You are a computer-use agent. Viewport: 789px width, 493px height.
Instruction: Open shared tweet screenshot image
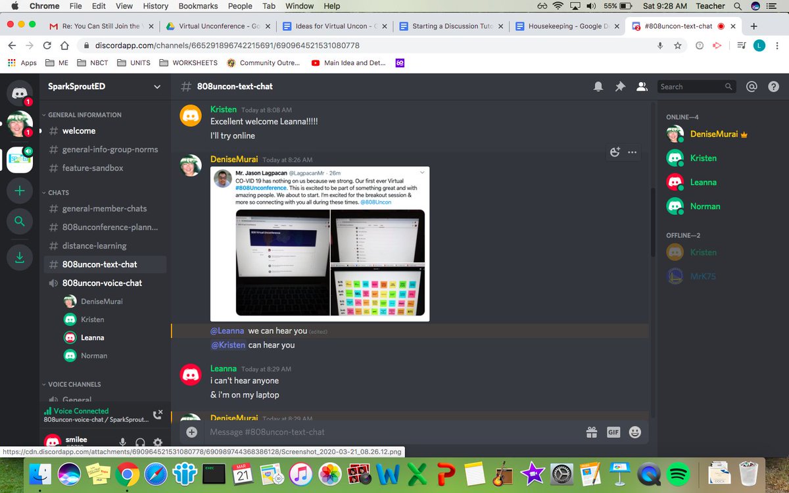tap(320, 244)
